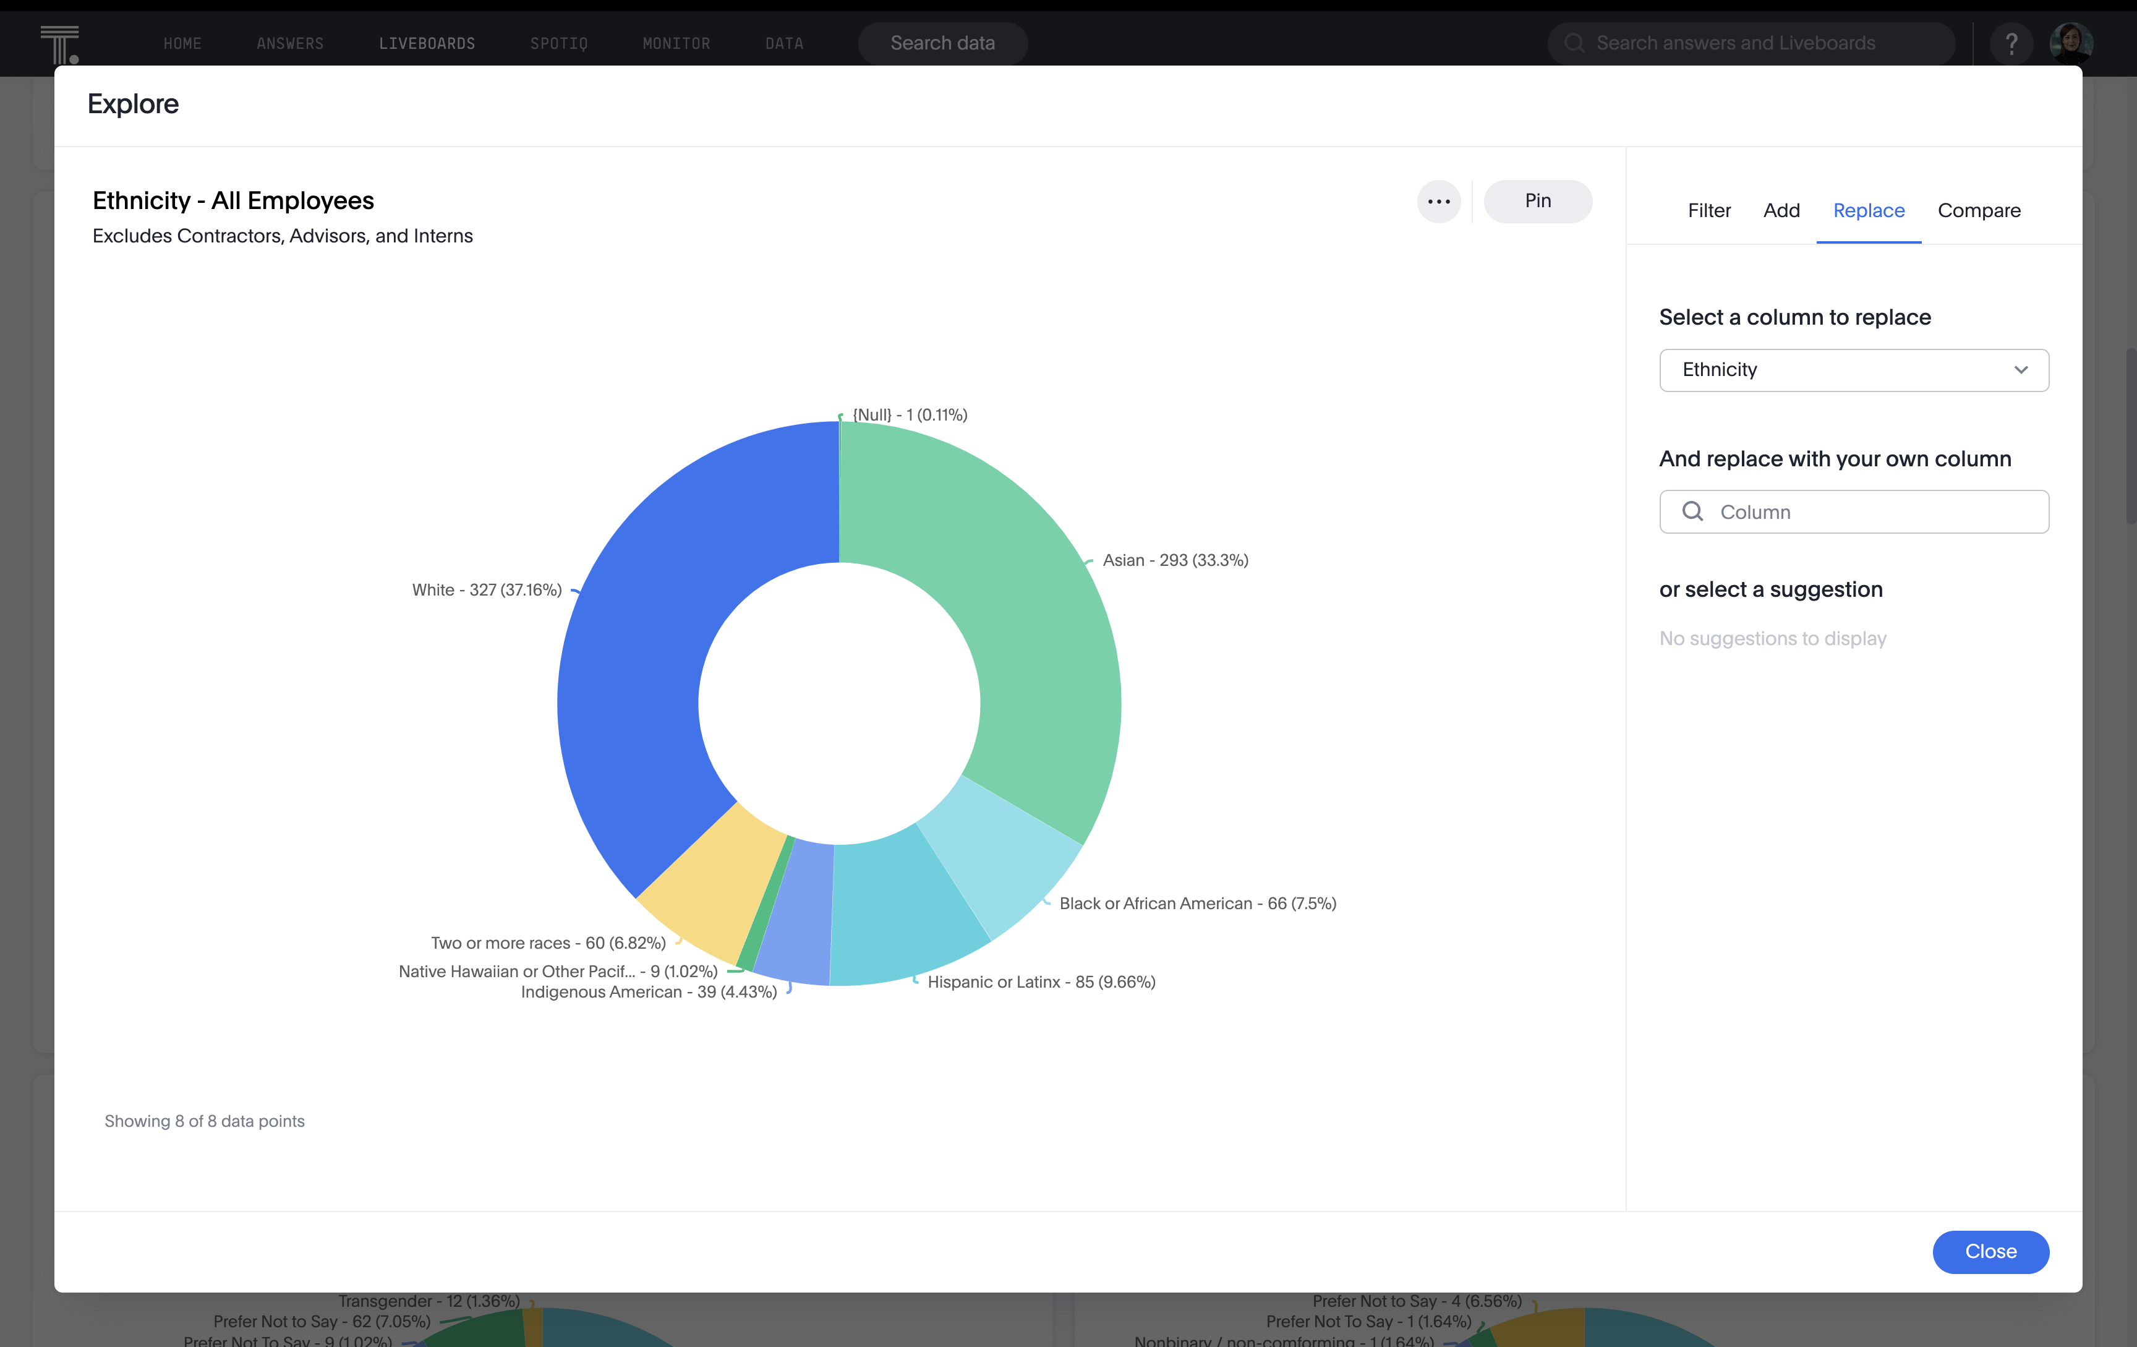Open DATA in the top navigation

[x=783, y=43]
